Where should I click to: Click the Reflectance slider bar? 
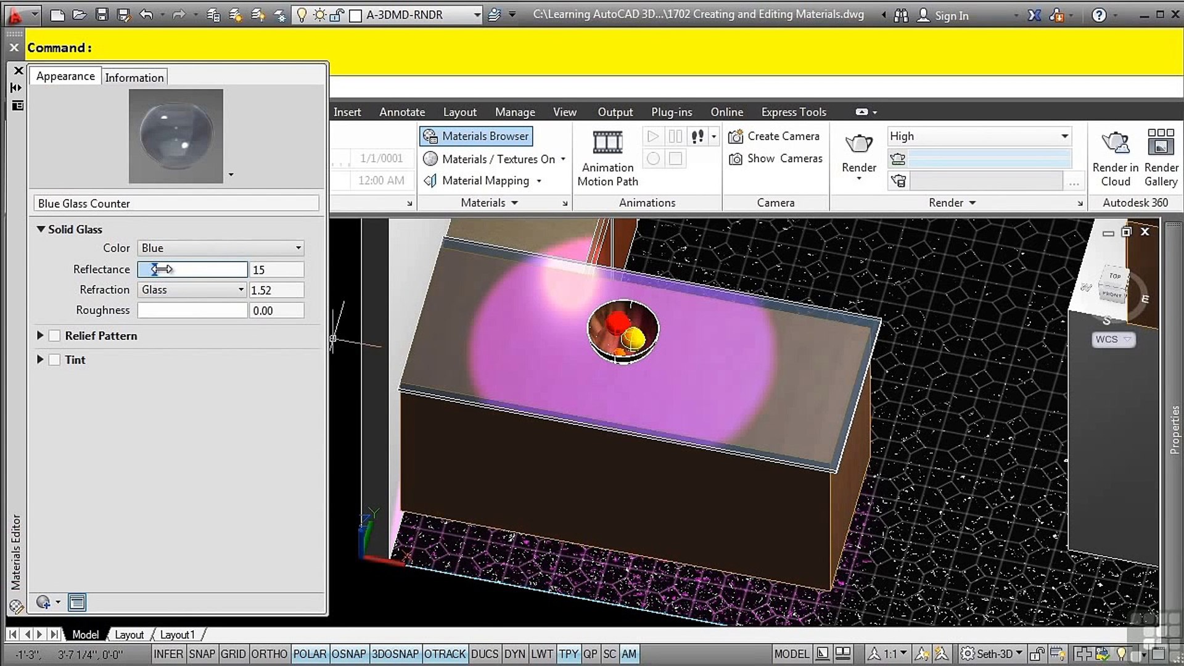coord(192,269)
